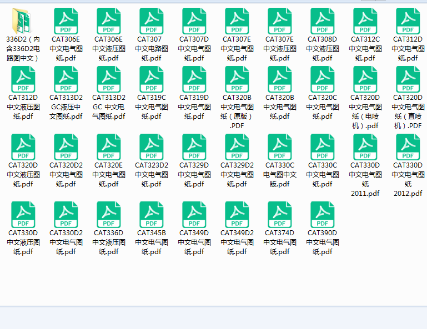The width and height of the screenshot is (427, 329).
Task: Select file name 'CAT329D2 中文电气图纸.pdf'
Action: 237,175
